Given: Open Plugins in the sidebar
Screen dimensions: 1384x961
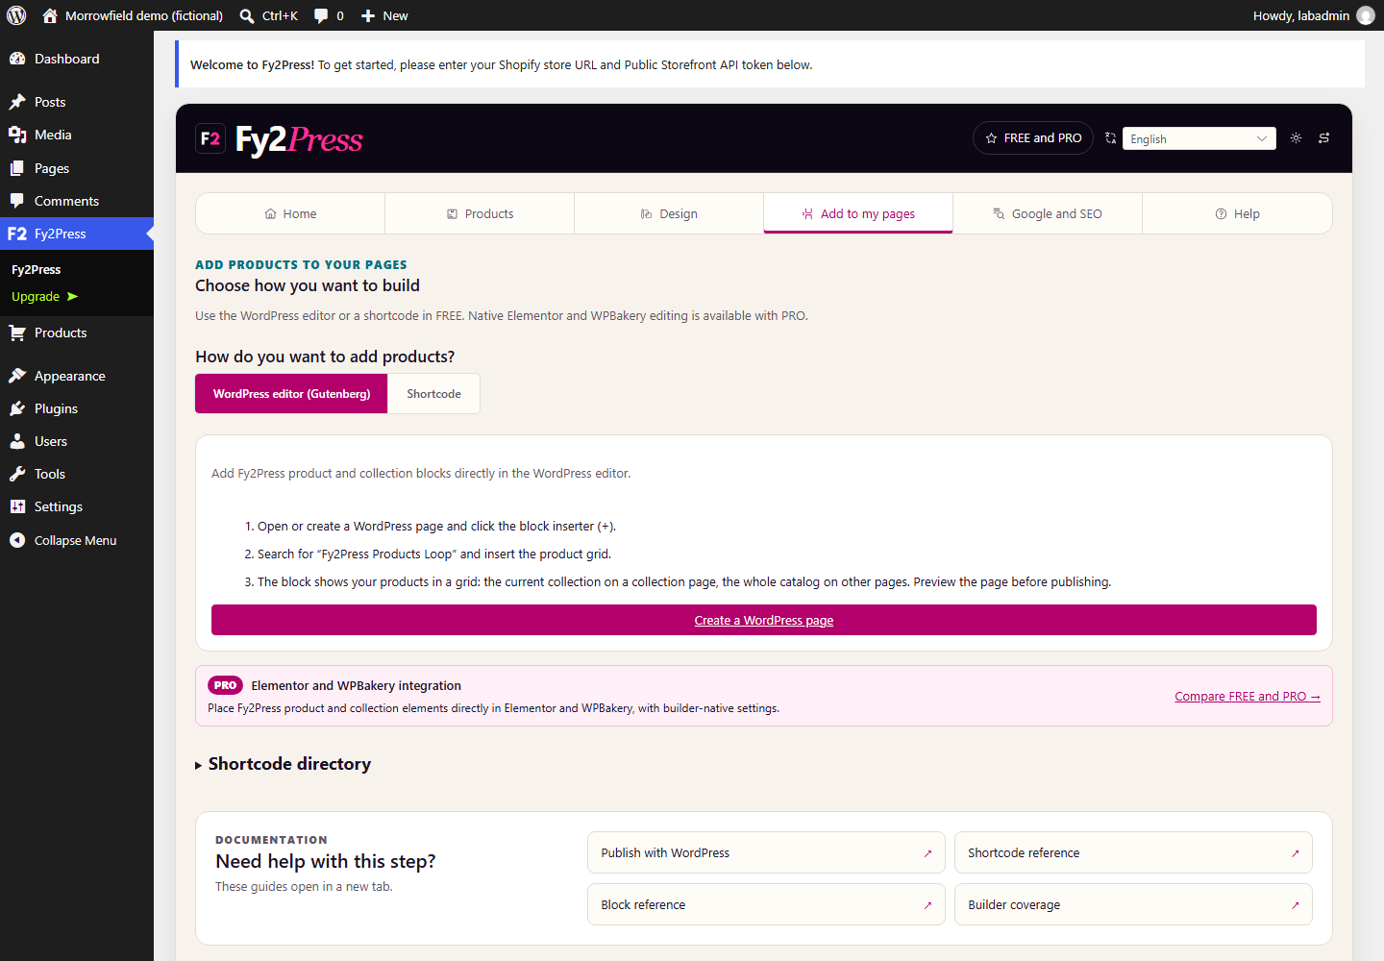Looking at the screenshot, I should (77, 408).
